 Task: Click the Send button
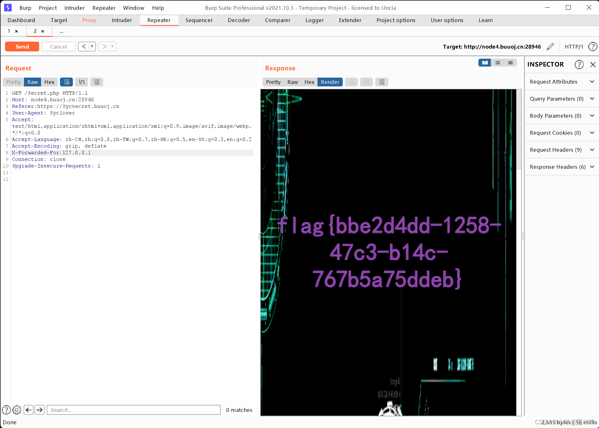(x=22, y=46)
